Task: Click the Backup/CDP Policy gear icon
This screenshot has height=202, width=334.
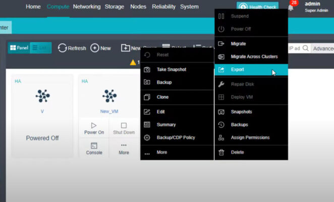Action: coord(147,137)
